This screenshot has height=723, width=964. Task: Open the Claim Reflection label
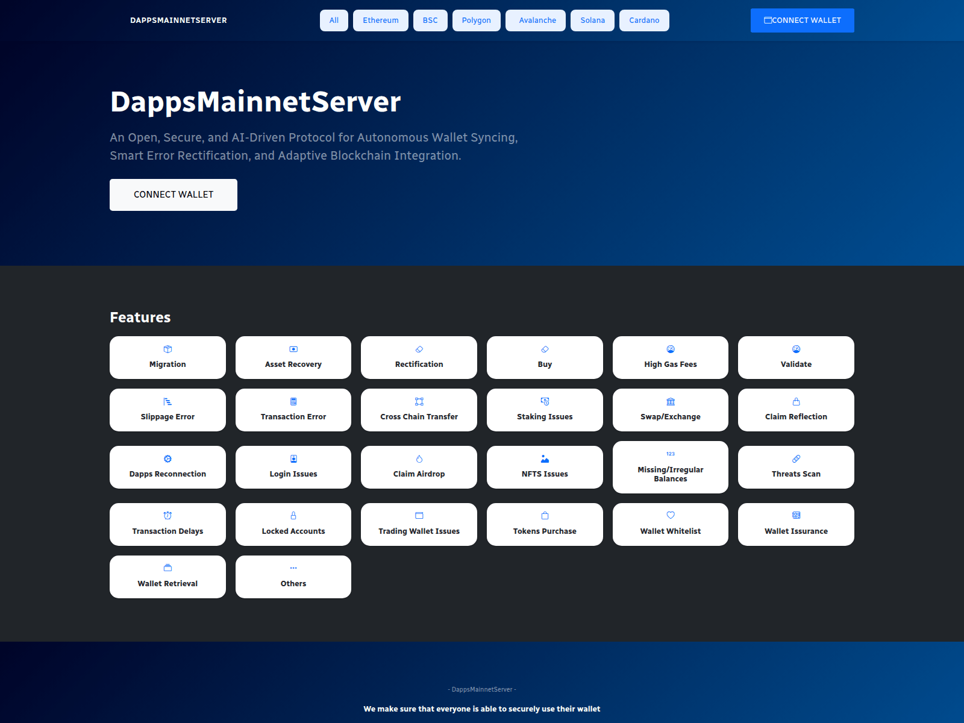point(797,417)
